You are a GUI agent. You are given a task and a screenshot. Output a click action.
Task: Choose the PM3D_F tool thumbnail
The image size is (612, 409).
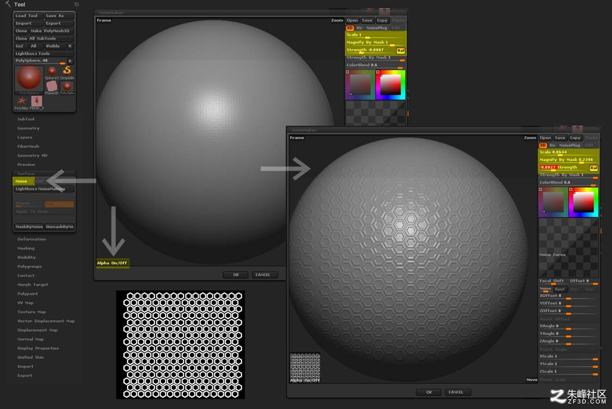pyautogui.click(x=37, y=103)
